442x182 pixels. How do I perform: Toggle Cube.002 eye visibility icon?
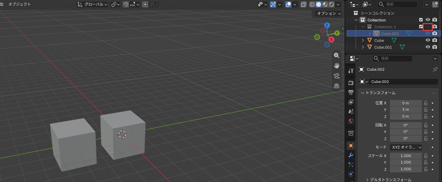coord(428,33)
